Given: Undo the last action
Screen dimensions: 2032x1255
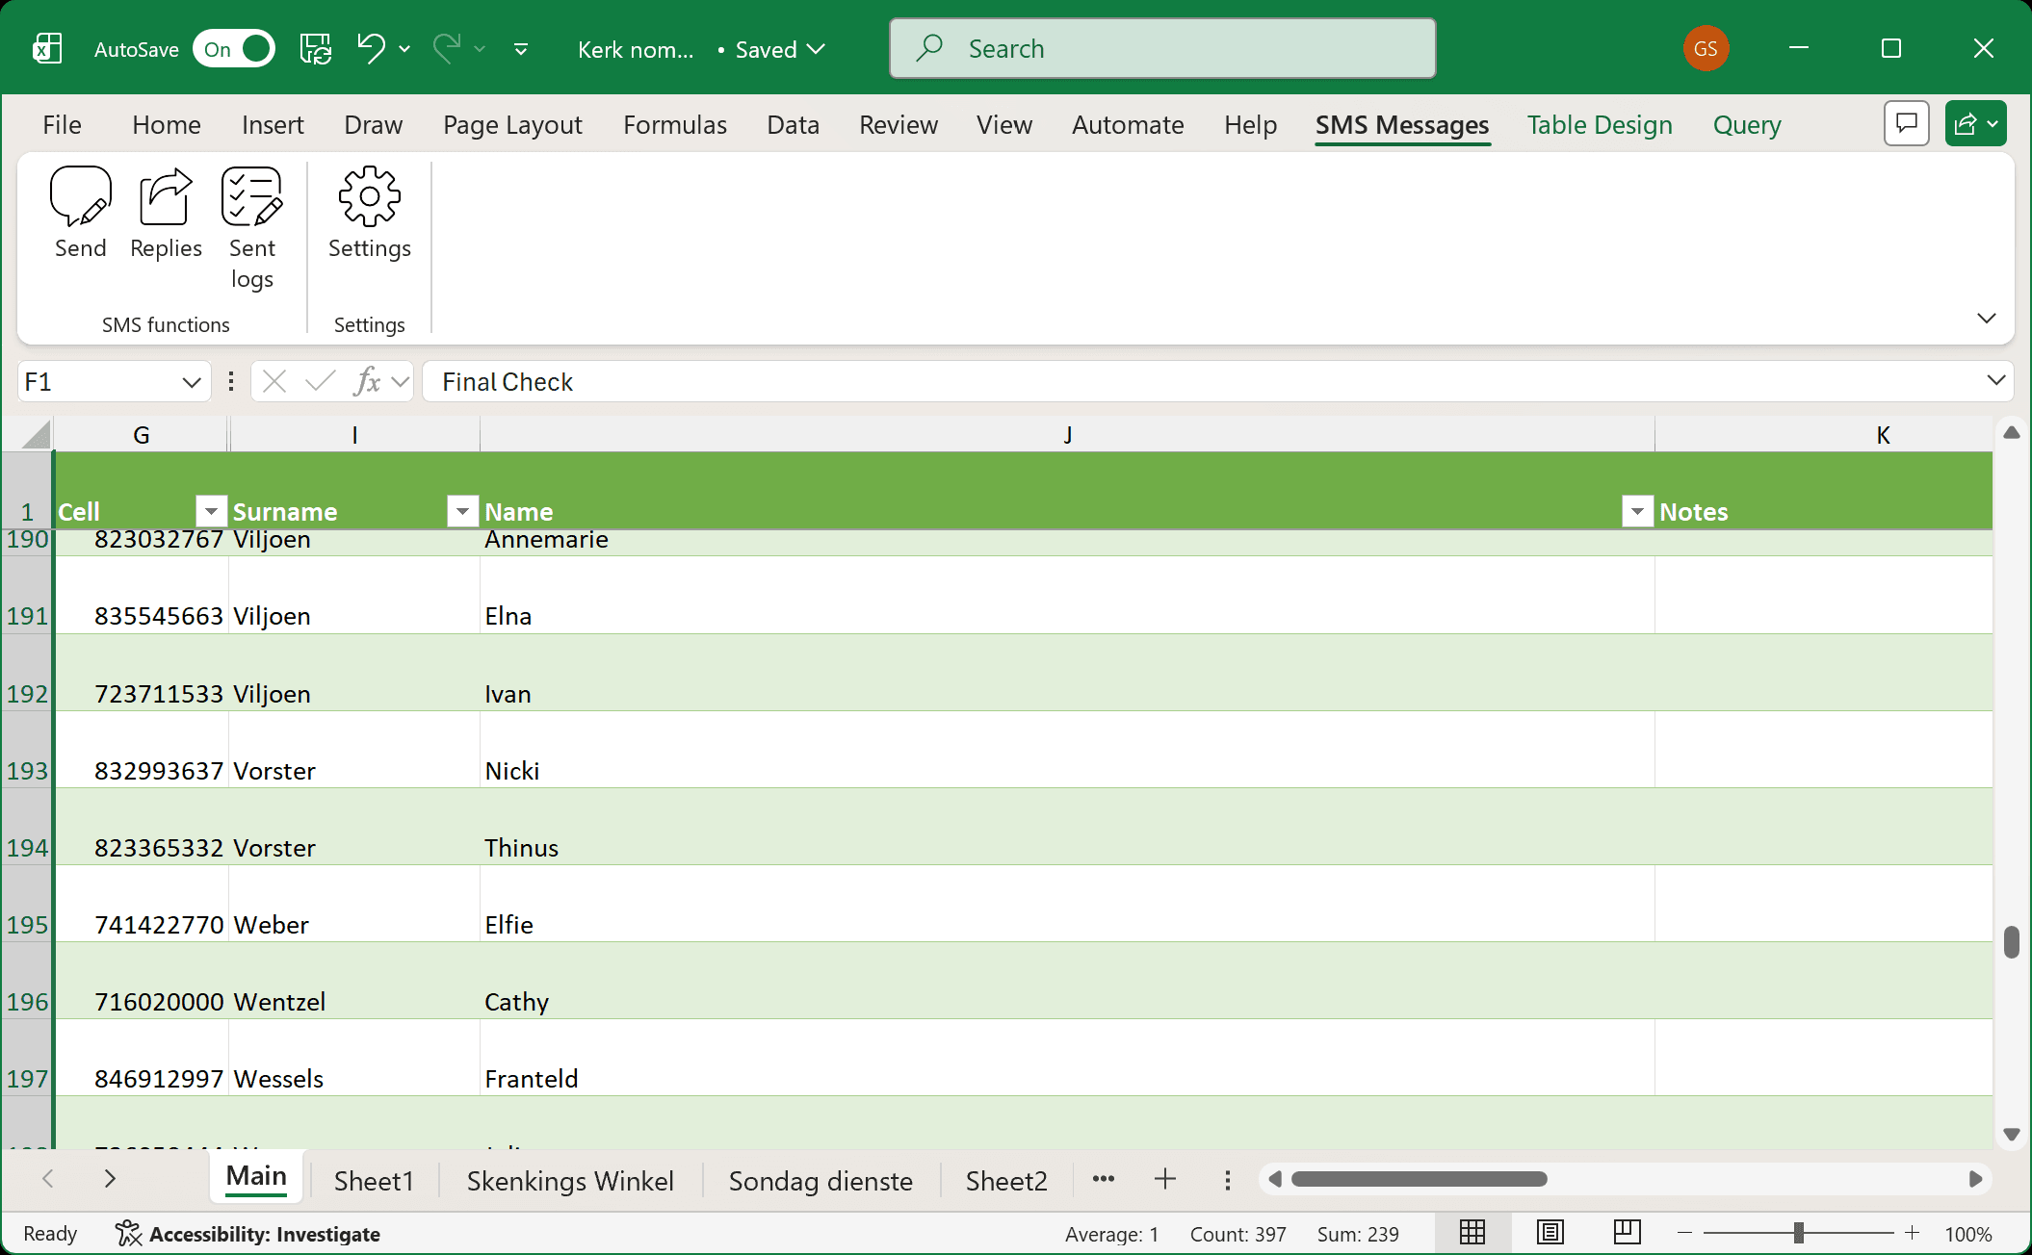Looking at the screenshot, I should (x=371, y=48).
